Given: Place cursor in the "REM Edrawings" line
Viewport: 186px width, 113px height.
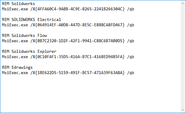Looking at the screenshot, I should [17, 67].
